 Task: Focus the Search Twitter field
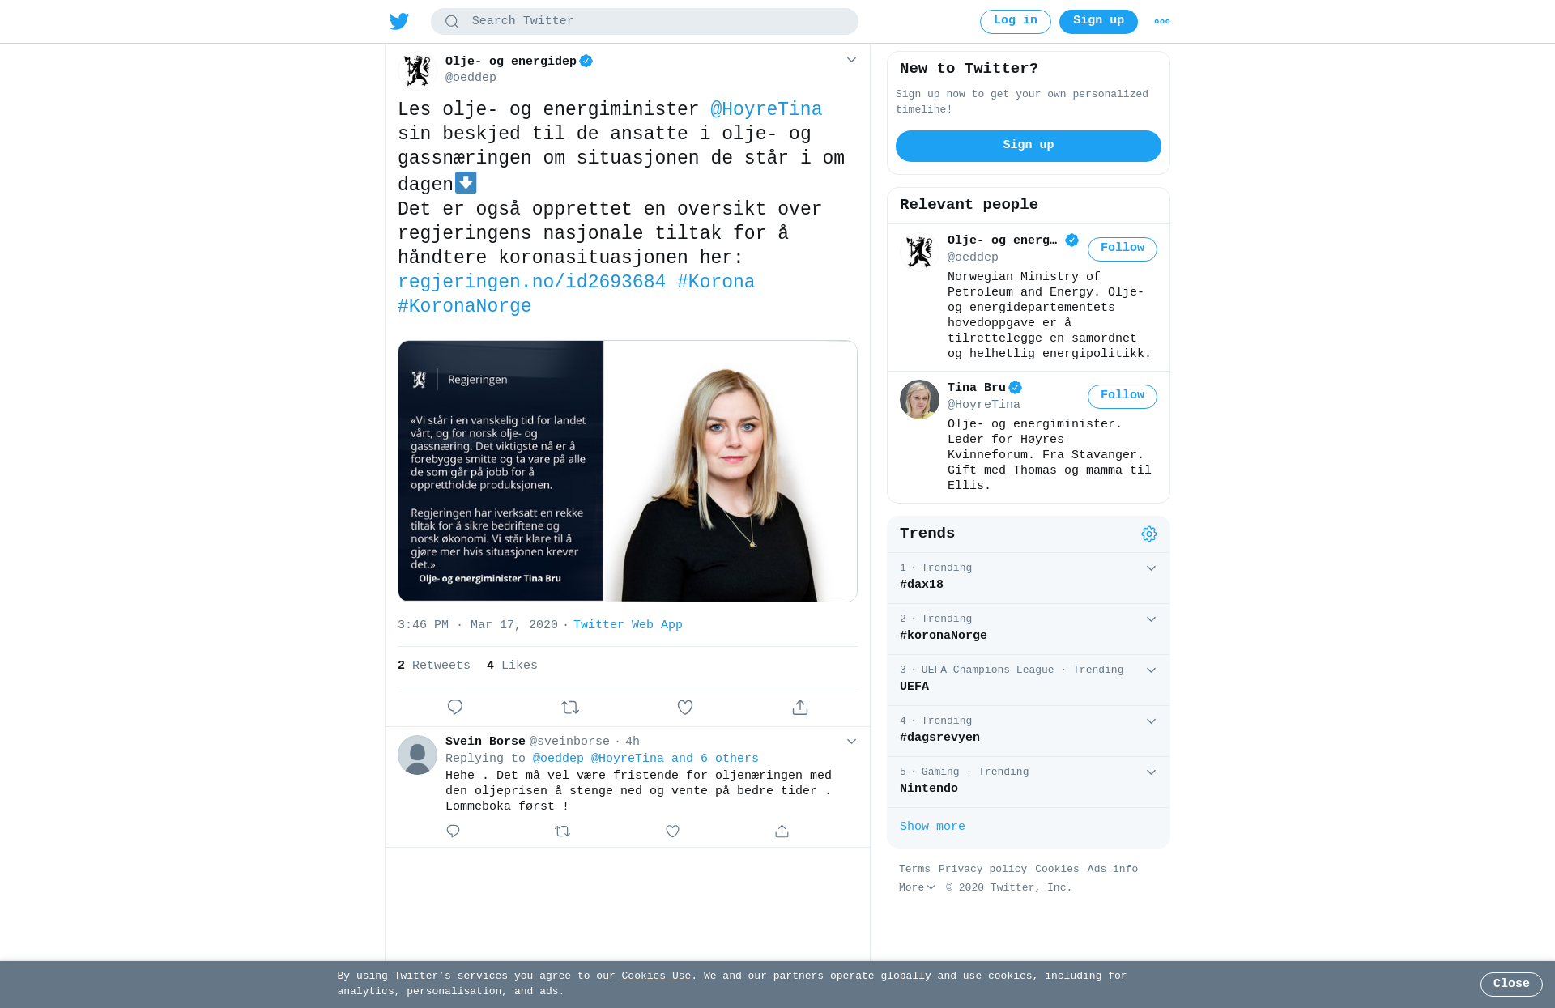pyautogui.click(x=645, y=22)
